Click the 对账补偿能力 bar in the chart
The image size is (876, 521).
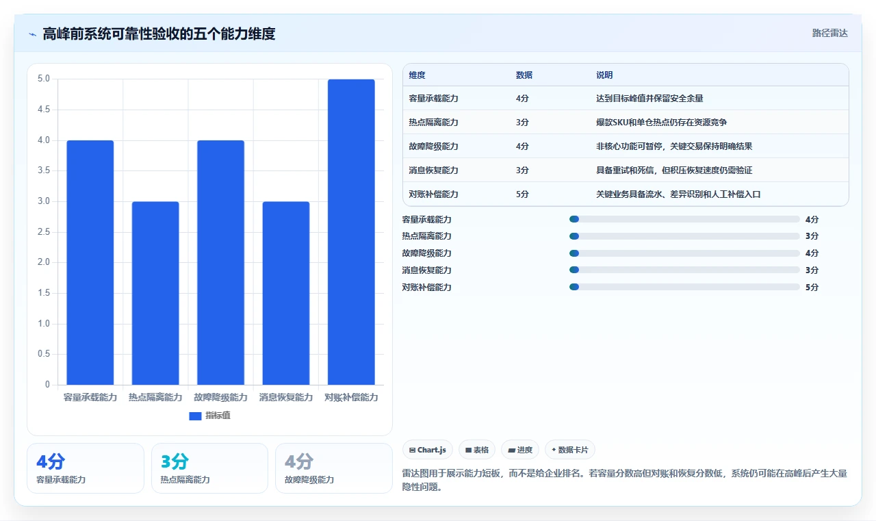[351, 232]
